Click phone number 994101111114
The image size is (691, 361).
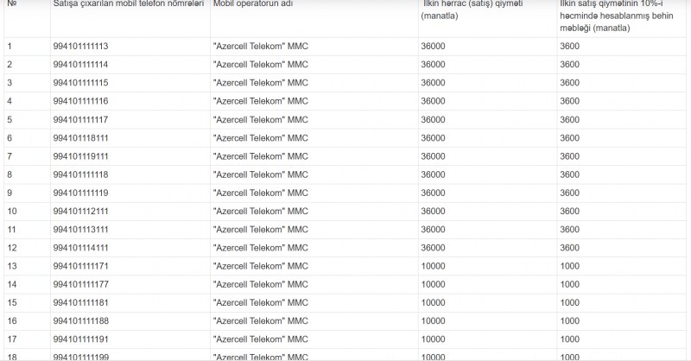[x=80, y=65]
